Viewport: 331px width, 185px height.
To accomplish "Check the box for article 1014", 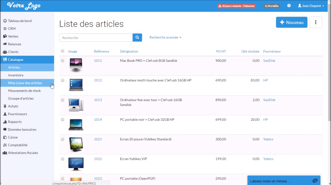I will (63, 120).
